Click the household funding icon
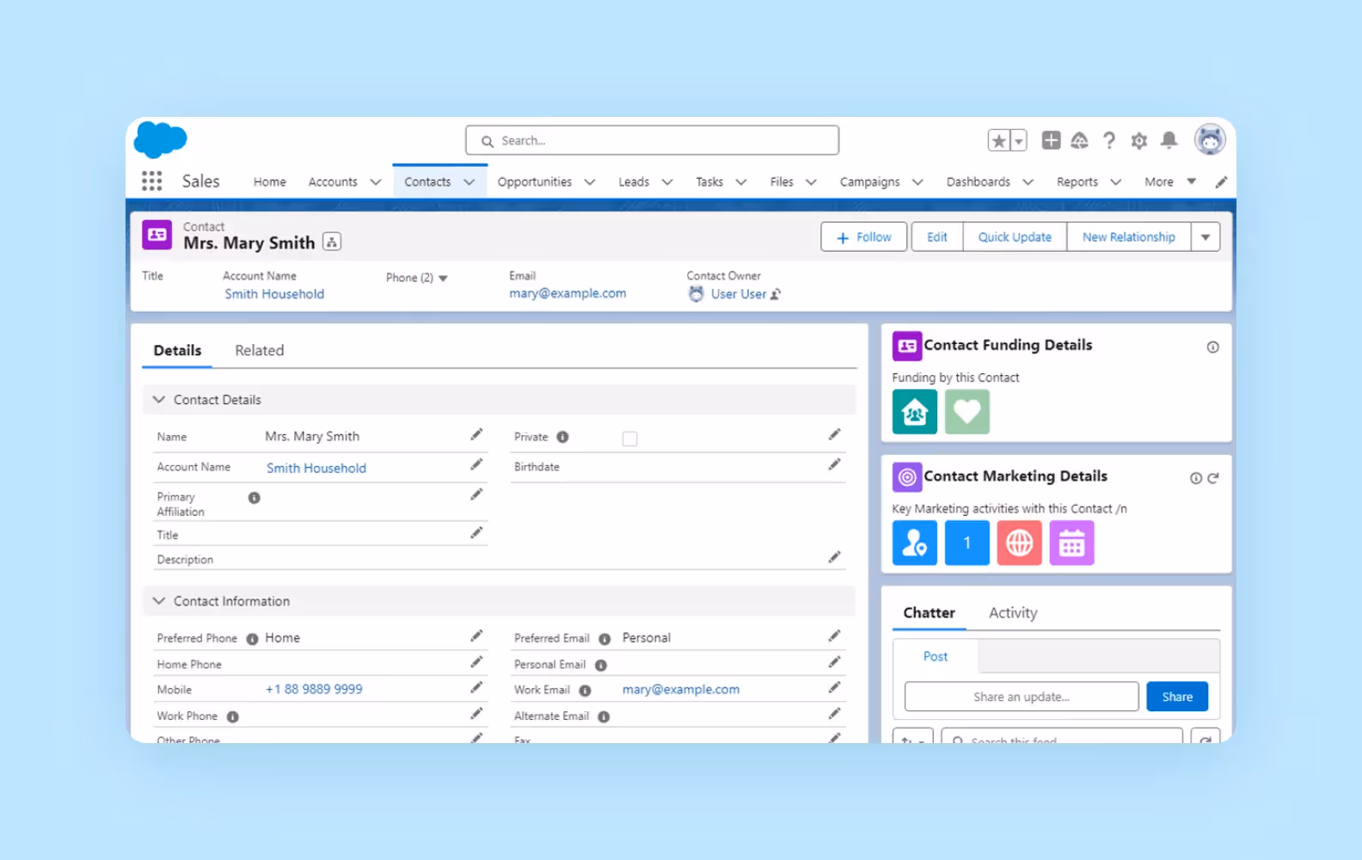Image resolution: width=1362 pixels, height=860 pixels. (x=915, y=412)
